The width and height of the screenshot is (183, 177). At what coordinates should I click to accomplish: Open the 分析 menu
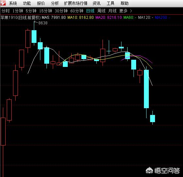(55, 3)
